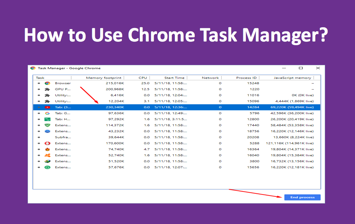Click the start time 5/11/18, 12:49:...
Screen dimensions: 355x224
(x=171, y=113)
